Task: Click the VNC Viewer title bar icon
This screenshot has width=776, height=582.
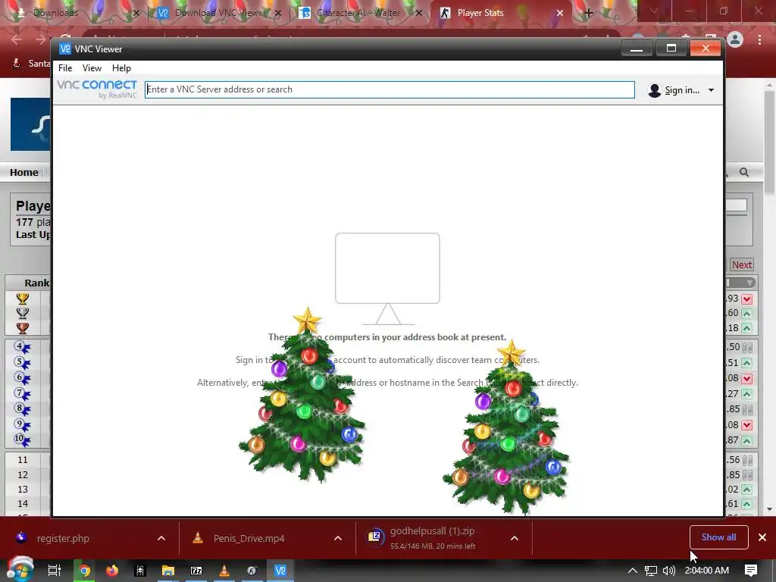Action: click(x=65, y=48)
